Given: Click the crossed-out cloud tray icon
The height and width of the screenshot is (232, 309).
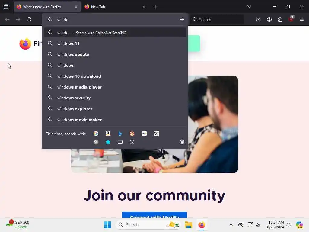Looking at the screenshot, I should [x=241, y=225].
